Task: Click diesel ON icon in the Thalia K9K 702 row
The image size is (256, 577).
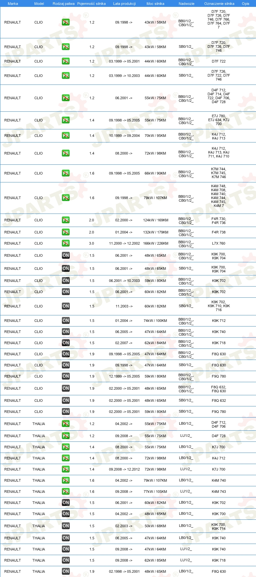Action: pyautogui.click(x=66, y=503)
